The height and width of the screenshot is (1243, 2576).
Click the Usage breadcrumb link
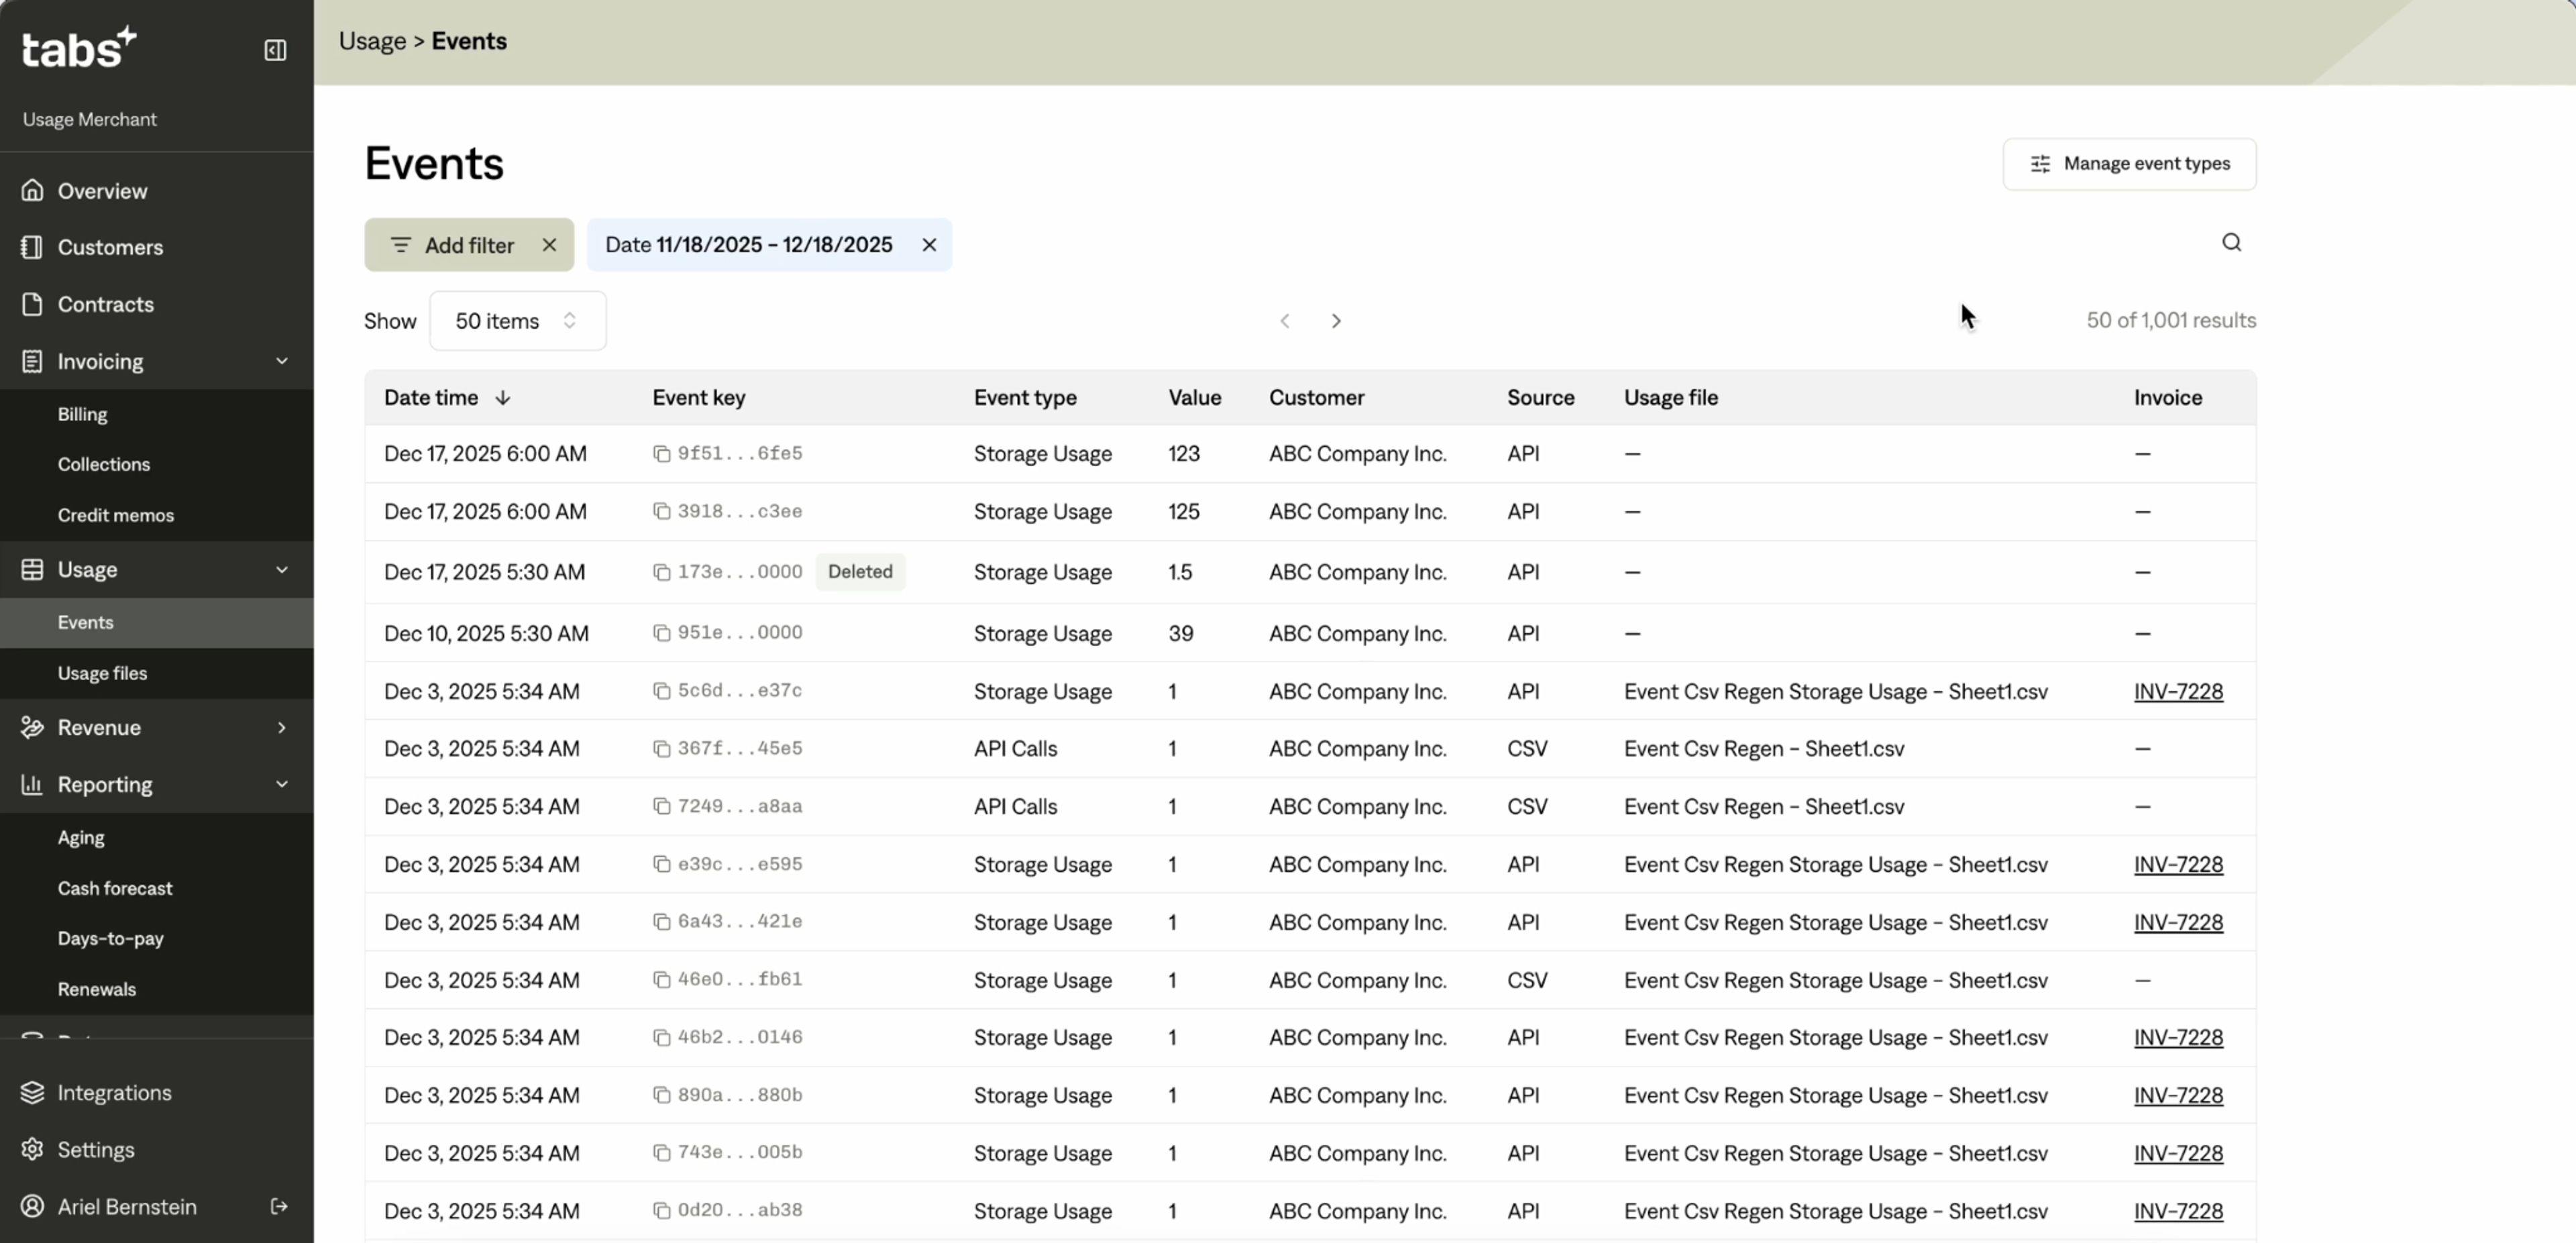point(372,41)
